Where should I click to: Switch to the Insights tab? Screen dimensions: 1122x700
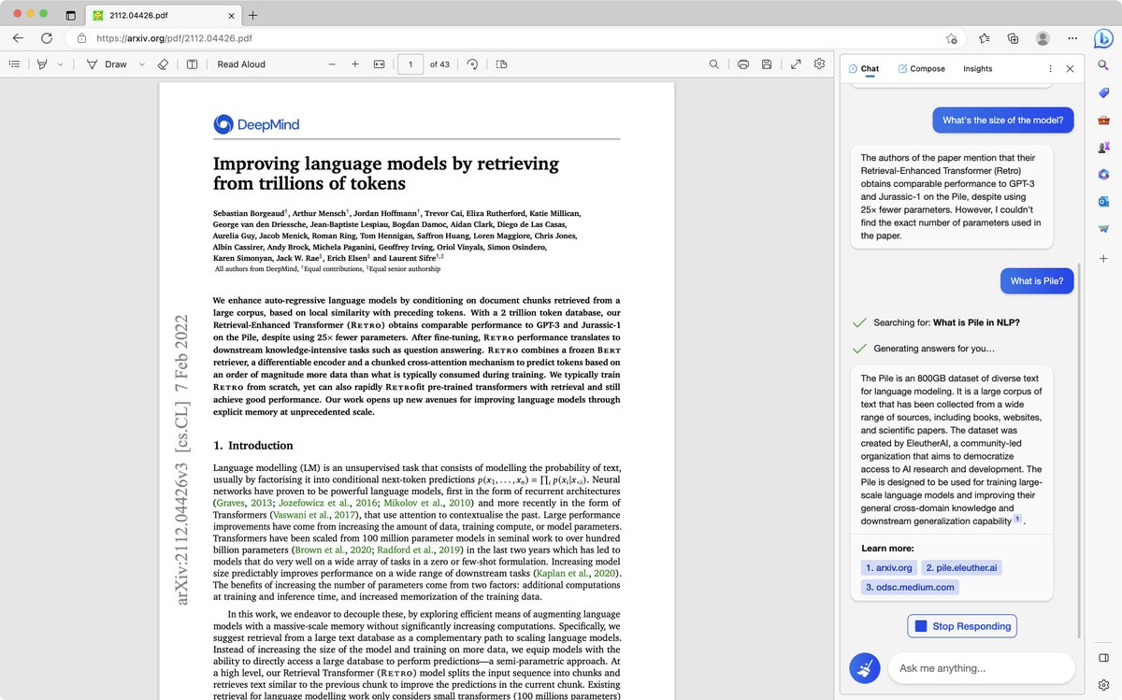point(977,68)
